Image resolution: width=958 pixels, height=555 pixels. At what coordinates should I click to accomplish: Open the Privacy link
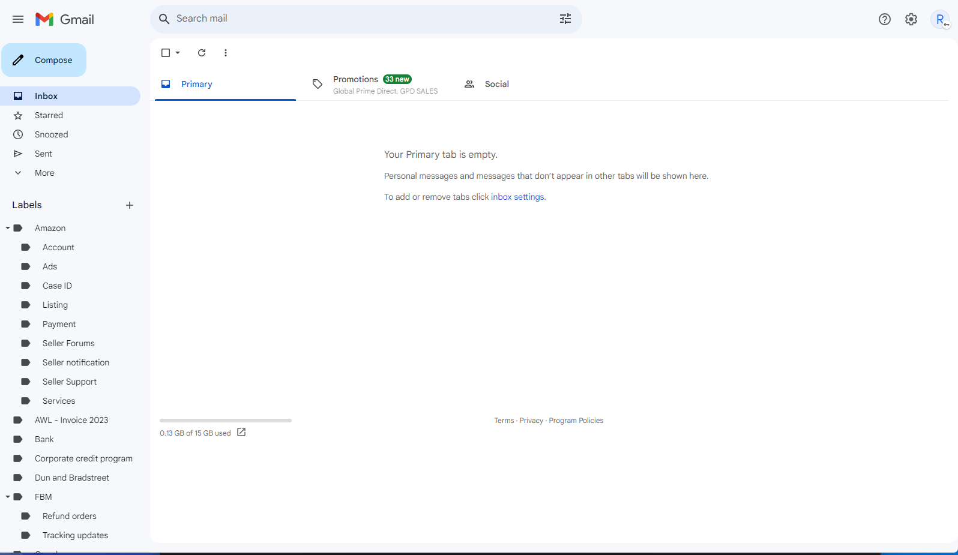tap(531, 421)
